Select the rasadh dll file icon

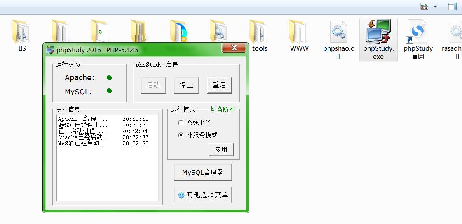coord(455,32)
